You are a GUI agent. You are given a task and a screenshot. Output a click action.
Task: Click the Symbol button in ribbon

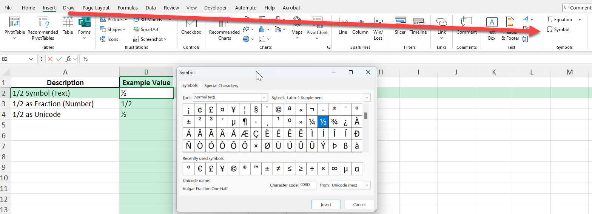pyautogui.click(x=558, y=29)
